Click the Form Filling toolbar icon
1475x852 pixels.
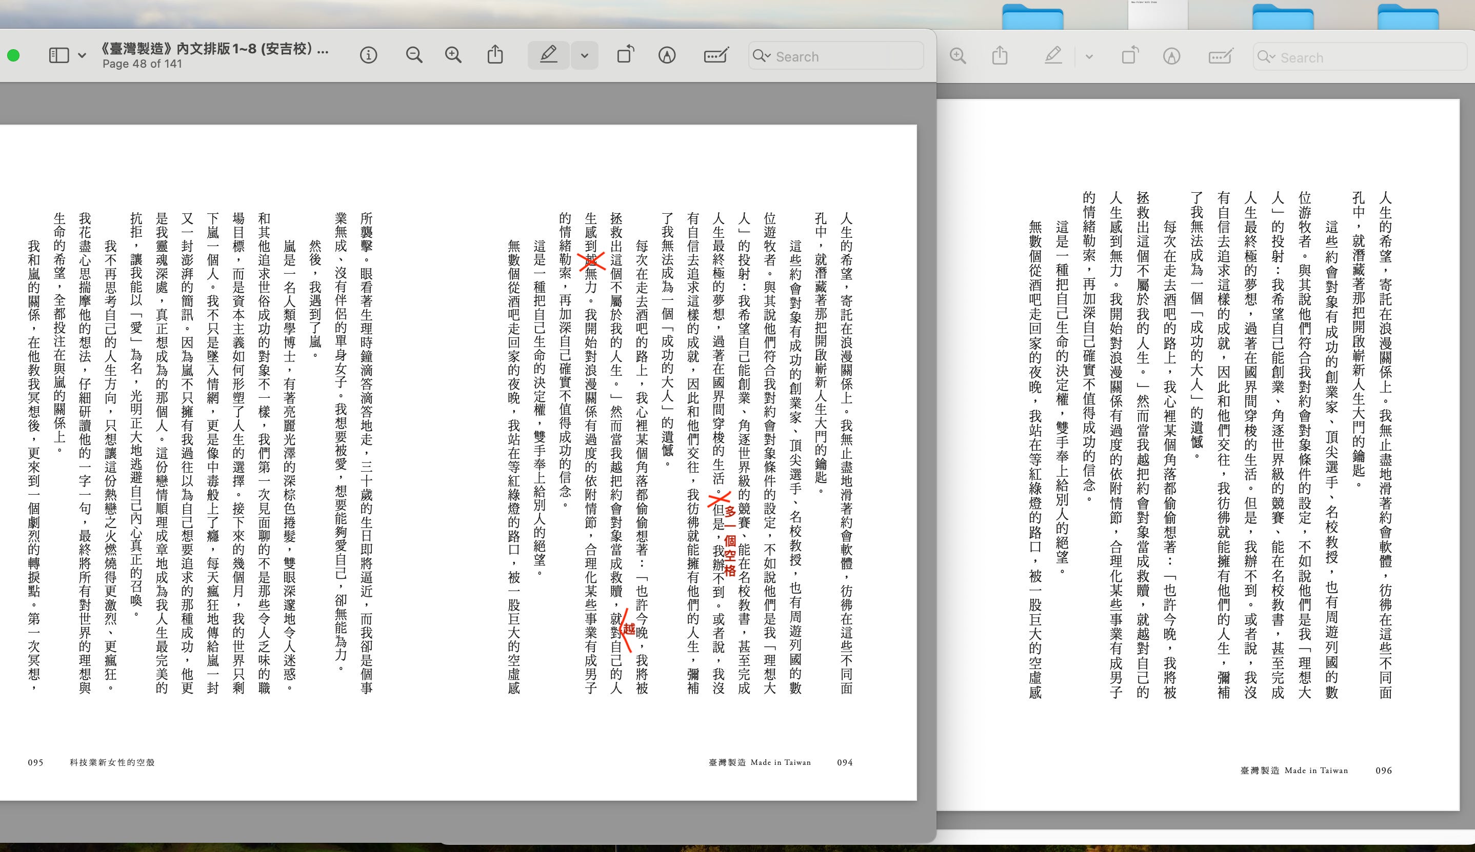[716, 55]
